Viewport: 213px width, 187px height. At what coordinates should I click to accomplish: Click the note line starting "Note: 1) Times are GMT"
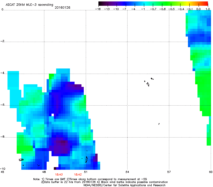click(x=90, y=179)
